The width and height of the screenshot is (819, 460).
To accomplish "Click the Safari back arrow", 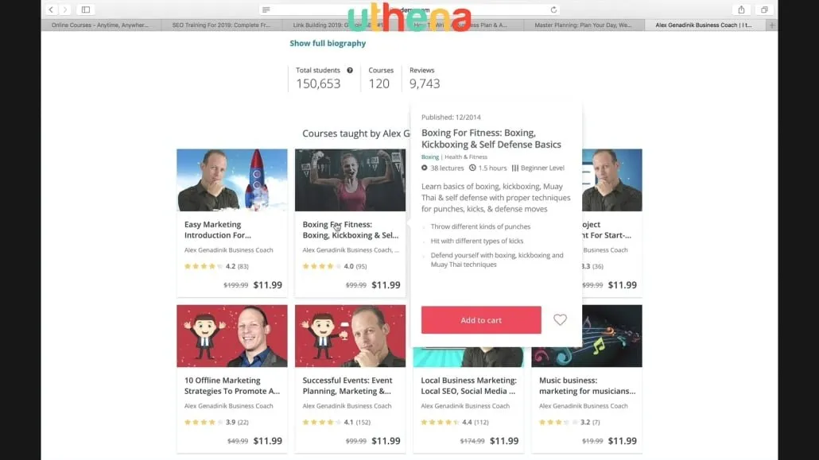I will 51,10.
